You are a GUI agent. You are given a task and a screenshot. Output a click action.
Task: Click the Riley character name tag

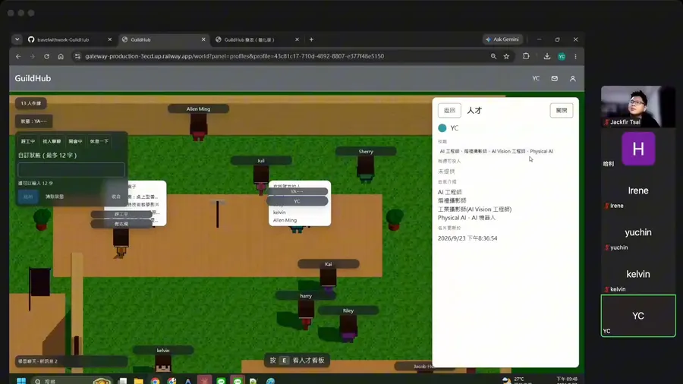(x=348, y=311)
